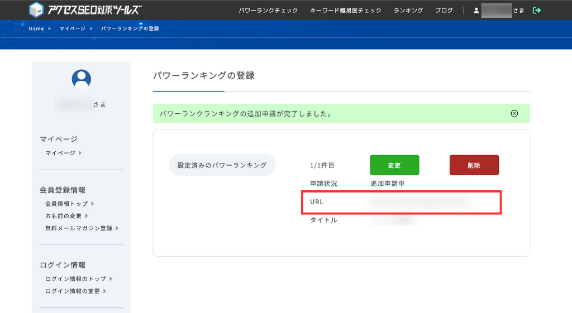Open ログイン情報のトップ sidebar link
This screenshot has height=313, width=572.
click(x=75, y=279)
